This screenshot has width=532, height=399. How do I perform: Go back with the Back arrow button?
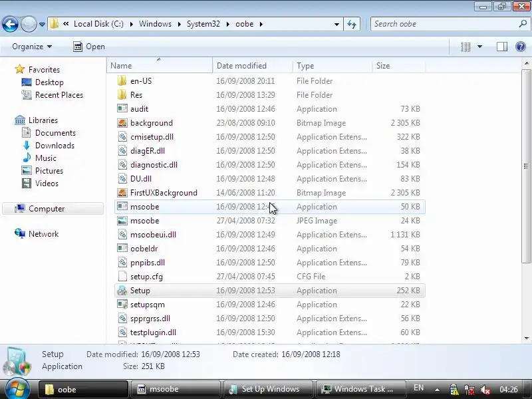tap(10, 24)
